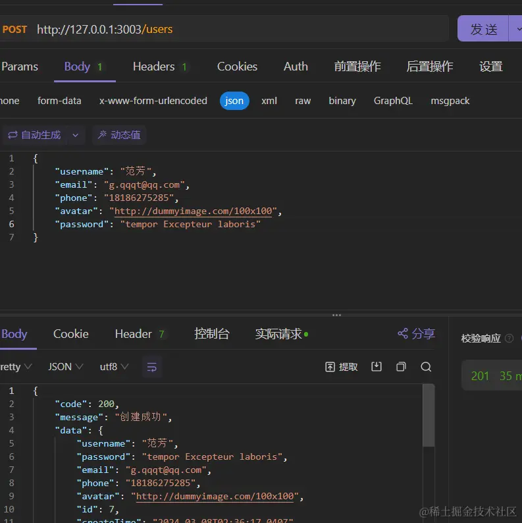The height and width of the screenshot is (523, 522).
Task: Click the 提取 extract button
Action: coord(341,367)
